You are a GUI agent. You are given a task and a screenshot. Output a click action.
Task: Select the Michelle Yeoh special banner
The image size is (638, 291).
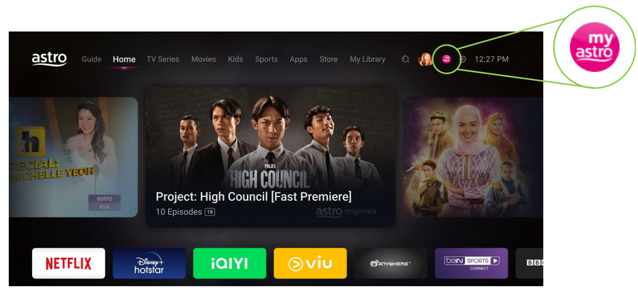[73, 157]
